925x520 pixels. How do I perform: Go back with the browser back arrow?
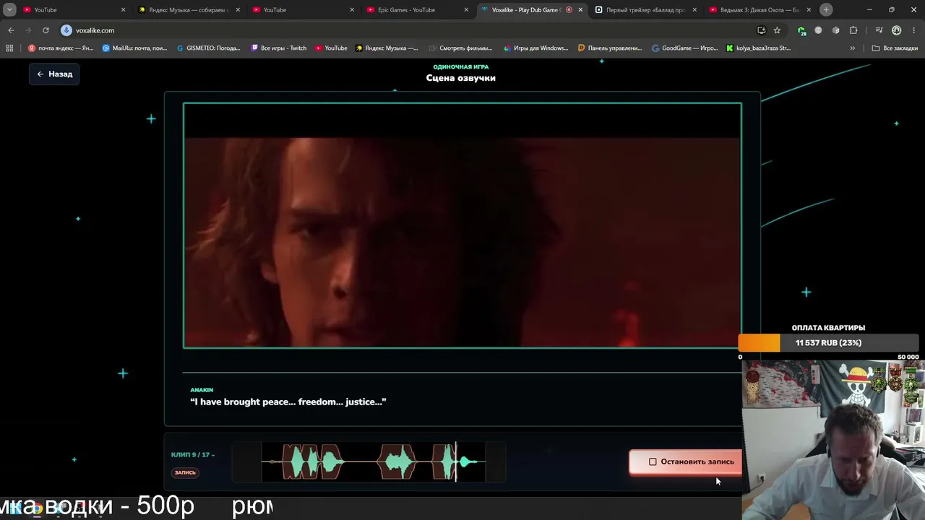(x=11, y=30)
